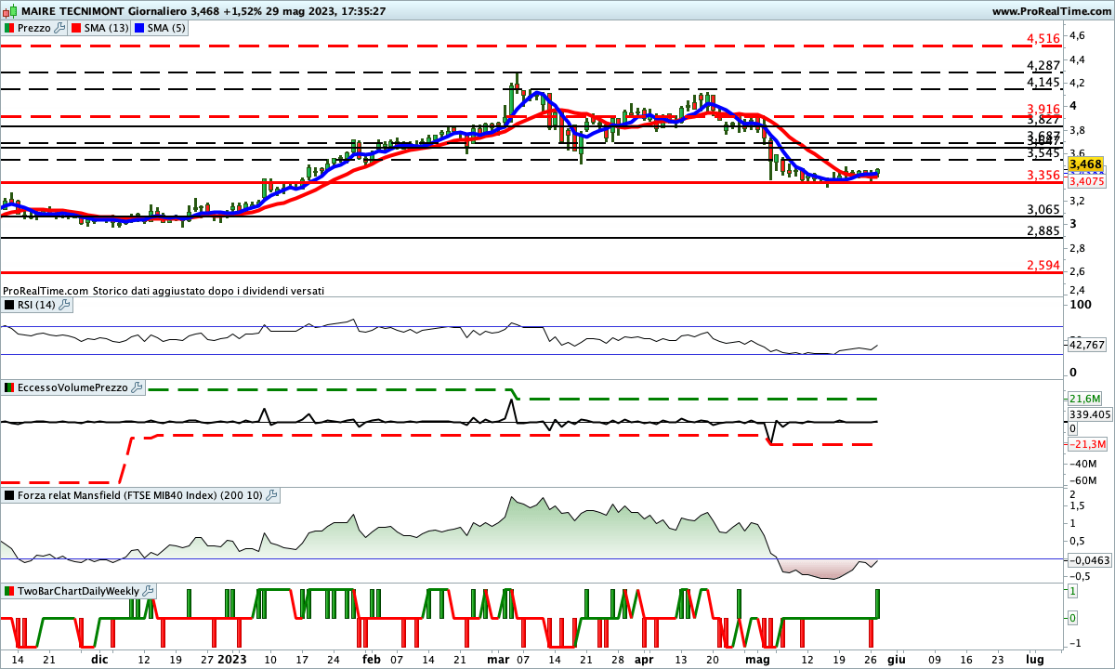
Task: Click the 4,516 resistance level label
Action: coord(1043,38)
